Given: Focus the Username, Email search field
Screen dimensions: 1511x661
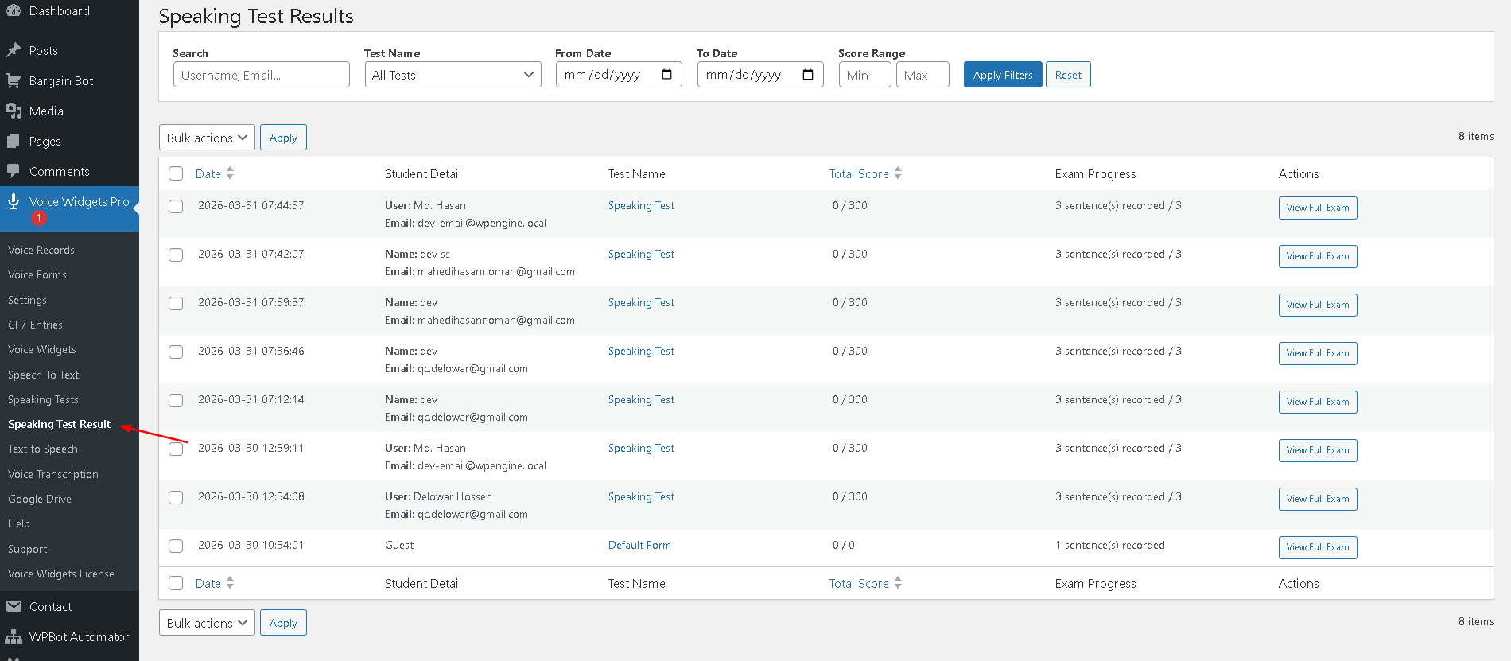Looking at the screenshot, I should 261,75.
